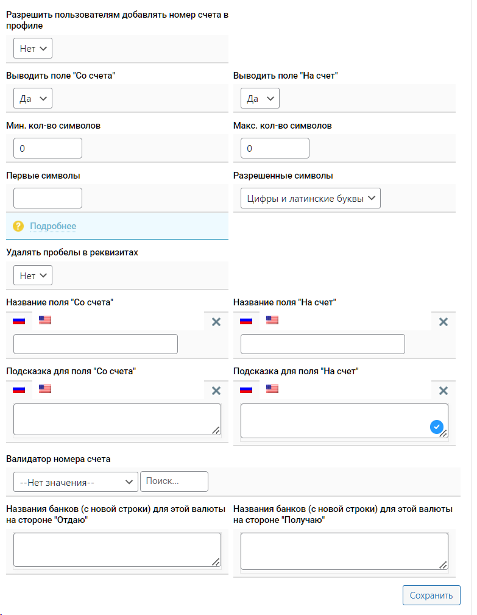The image size is (477, 615).
Task: Click the yellow question mark help icon
Action: 18,226
